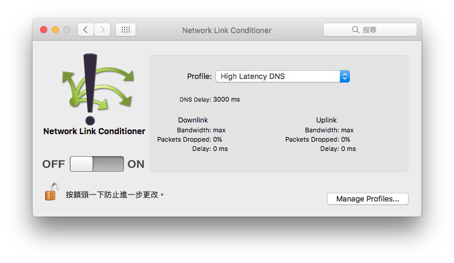
Task: Click the OFF label beside the switch
Action: pyautogui.click(x=54, y=164)
